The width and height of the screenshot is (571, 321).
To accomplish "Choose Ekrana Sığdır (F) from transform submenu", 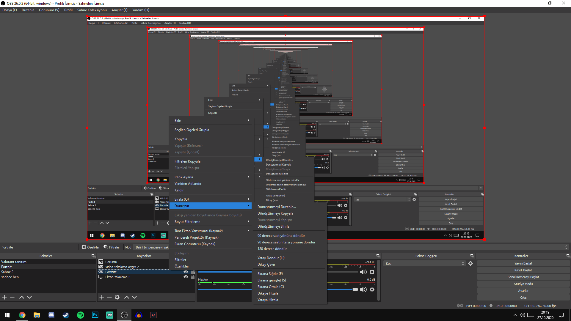I will (x=270, y=274).
